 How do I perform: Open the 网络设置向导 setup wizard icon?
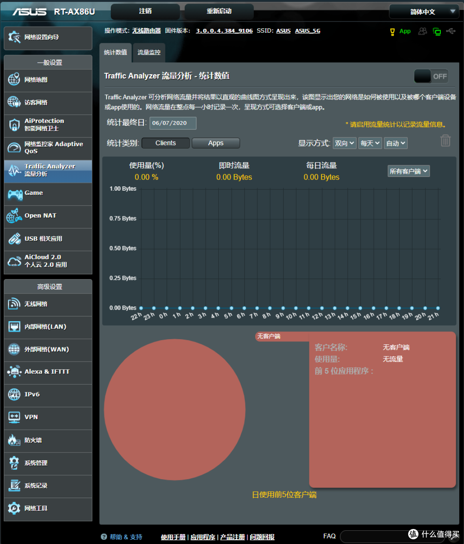14,37
